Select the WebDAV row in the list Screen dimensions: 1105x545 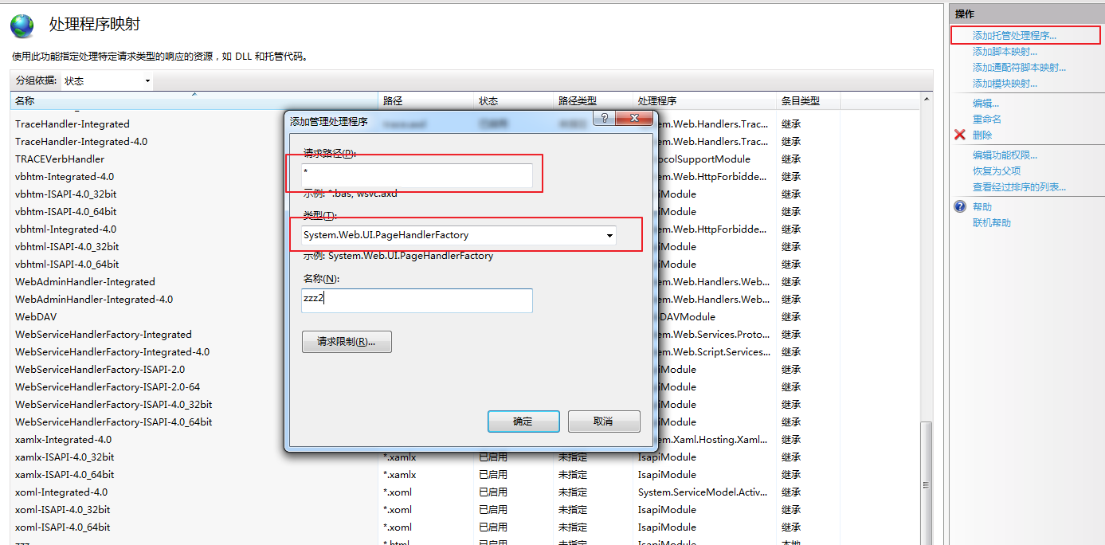click(x=36, y=316)
